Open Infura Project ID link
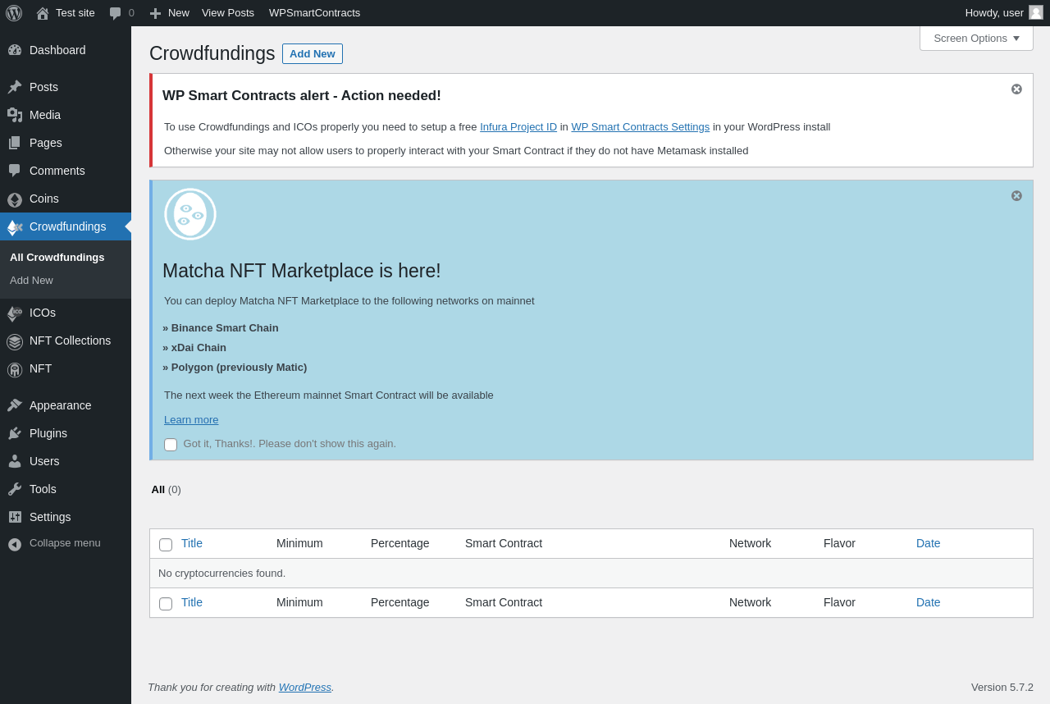This screenshot has width=1050, height=704. pyautogui.click(x=518, y=127)
